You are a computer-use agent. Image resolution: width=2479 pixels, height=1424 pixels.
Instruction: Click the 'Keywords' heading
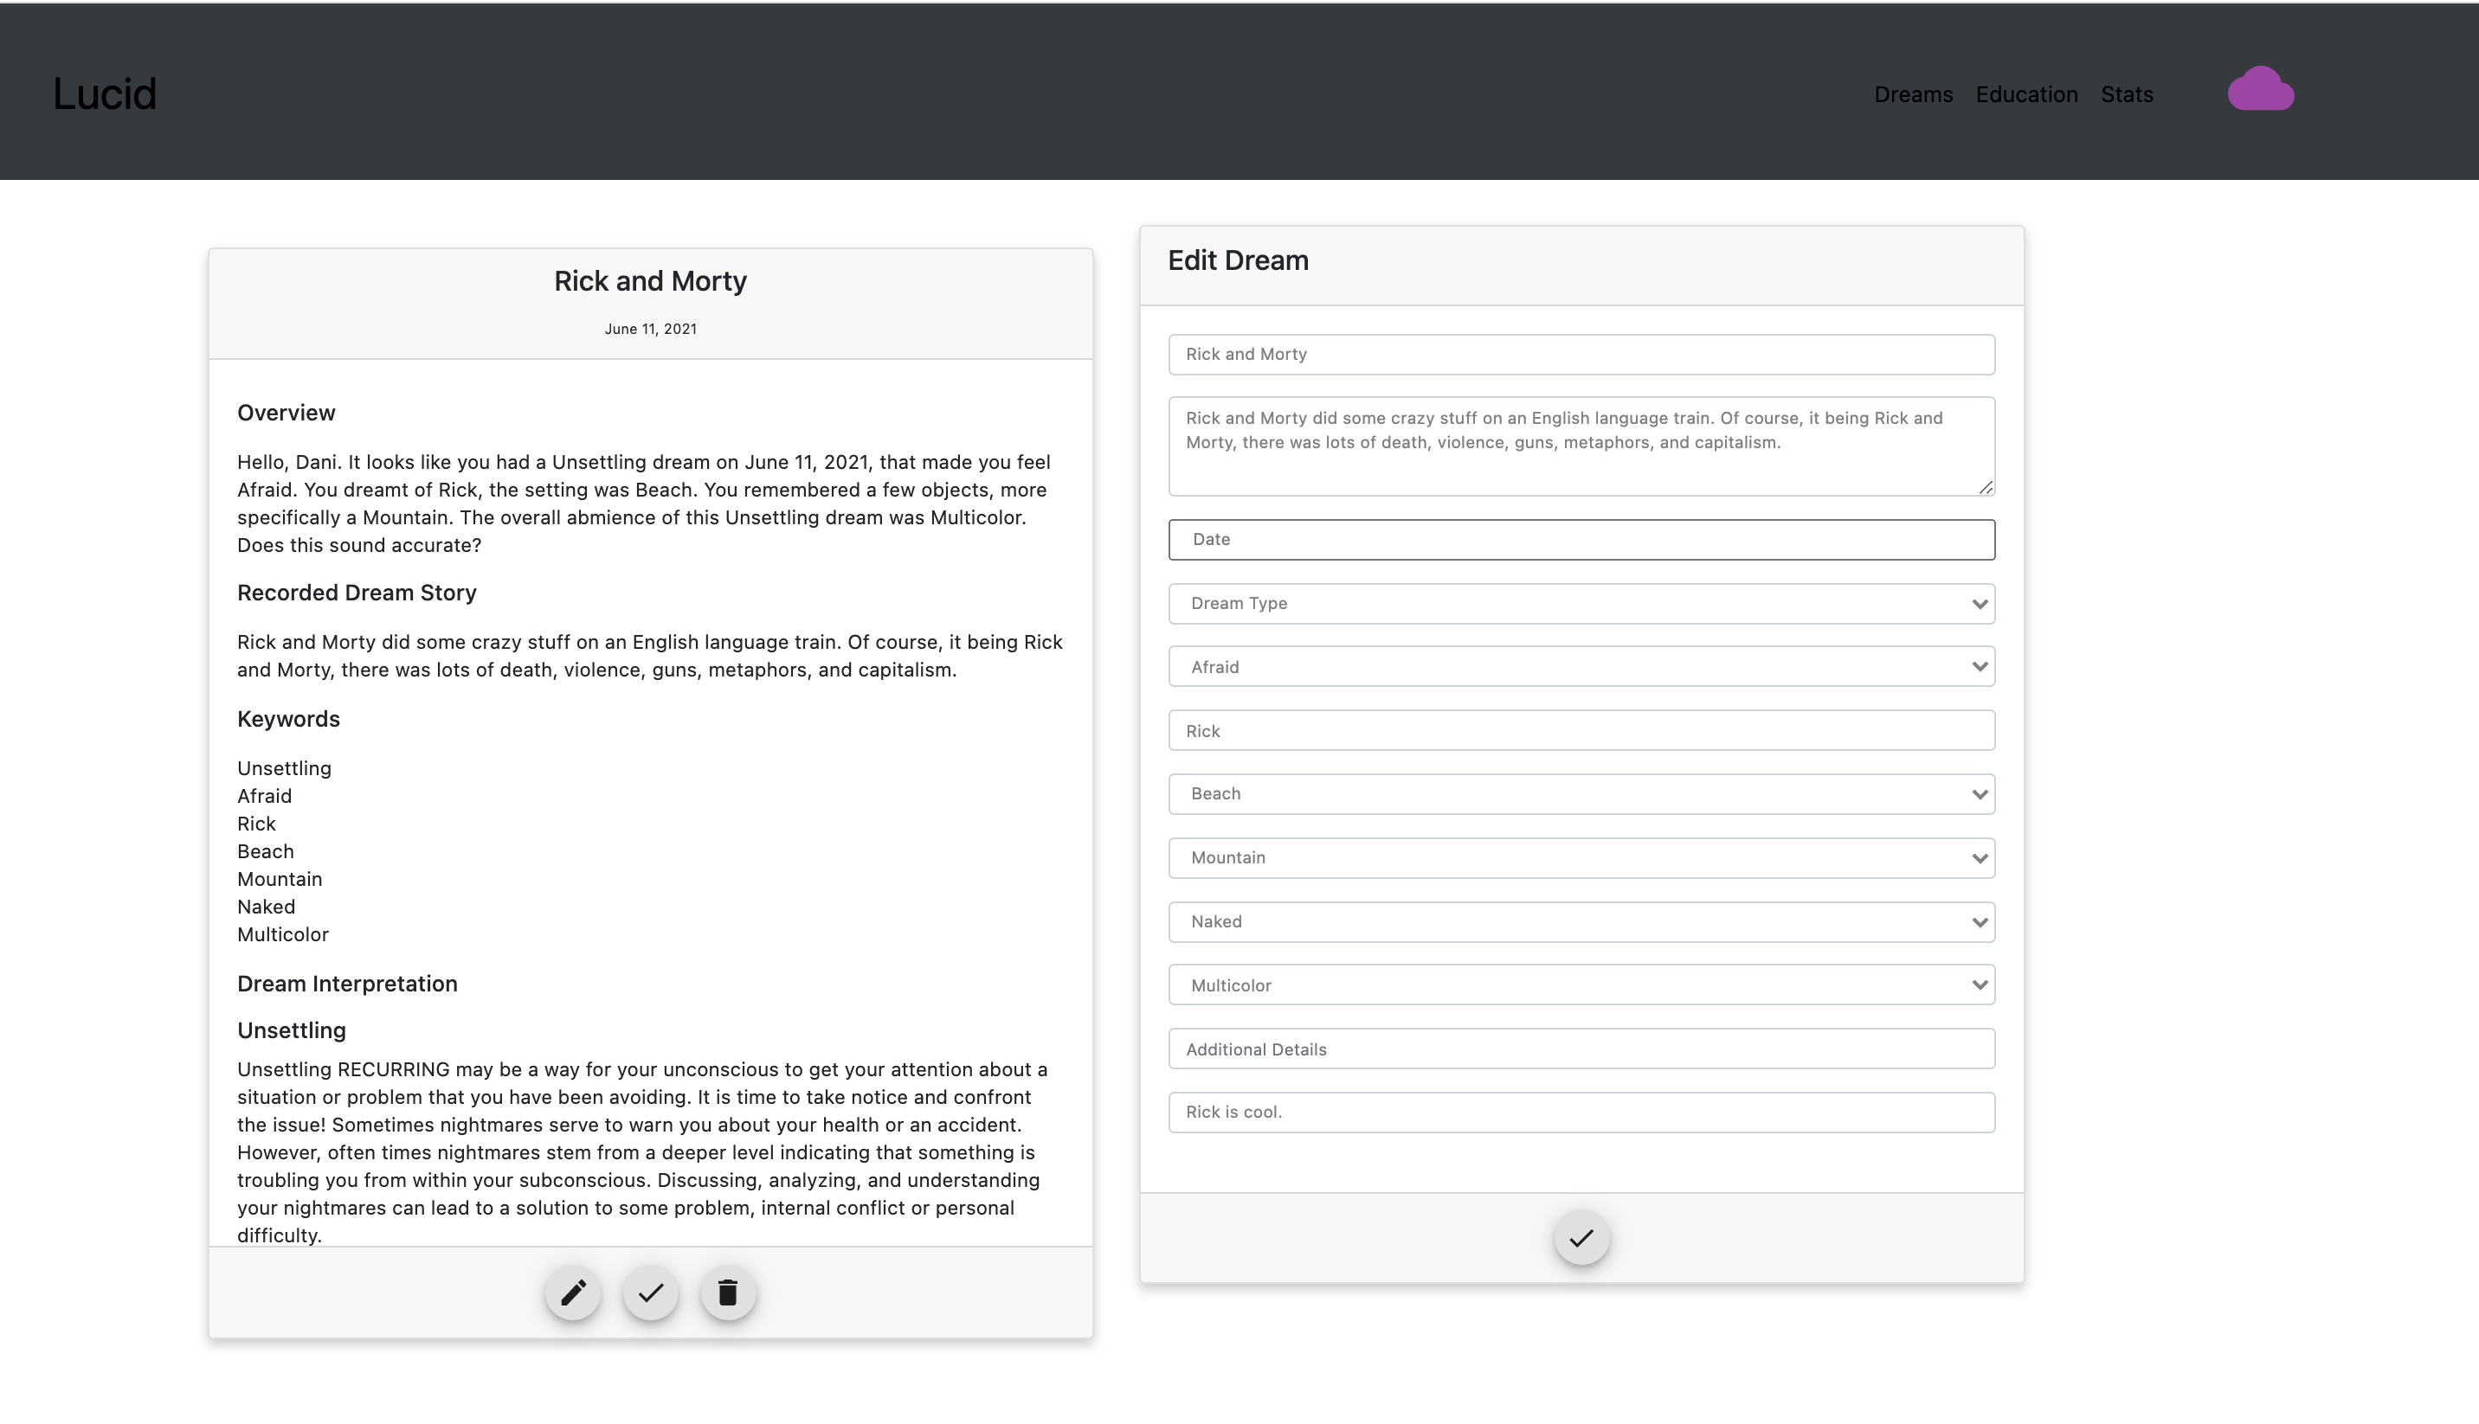pyautogui.click(x=288, y=719)
